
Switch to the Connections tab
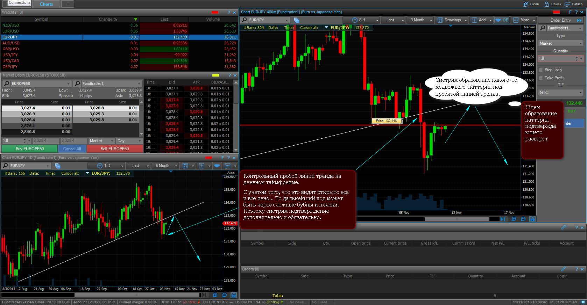point(20,3)
